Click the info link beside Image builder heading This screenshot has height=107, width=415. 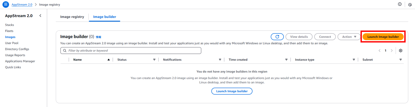[x=99, y=37]
